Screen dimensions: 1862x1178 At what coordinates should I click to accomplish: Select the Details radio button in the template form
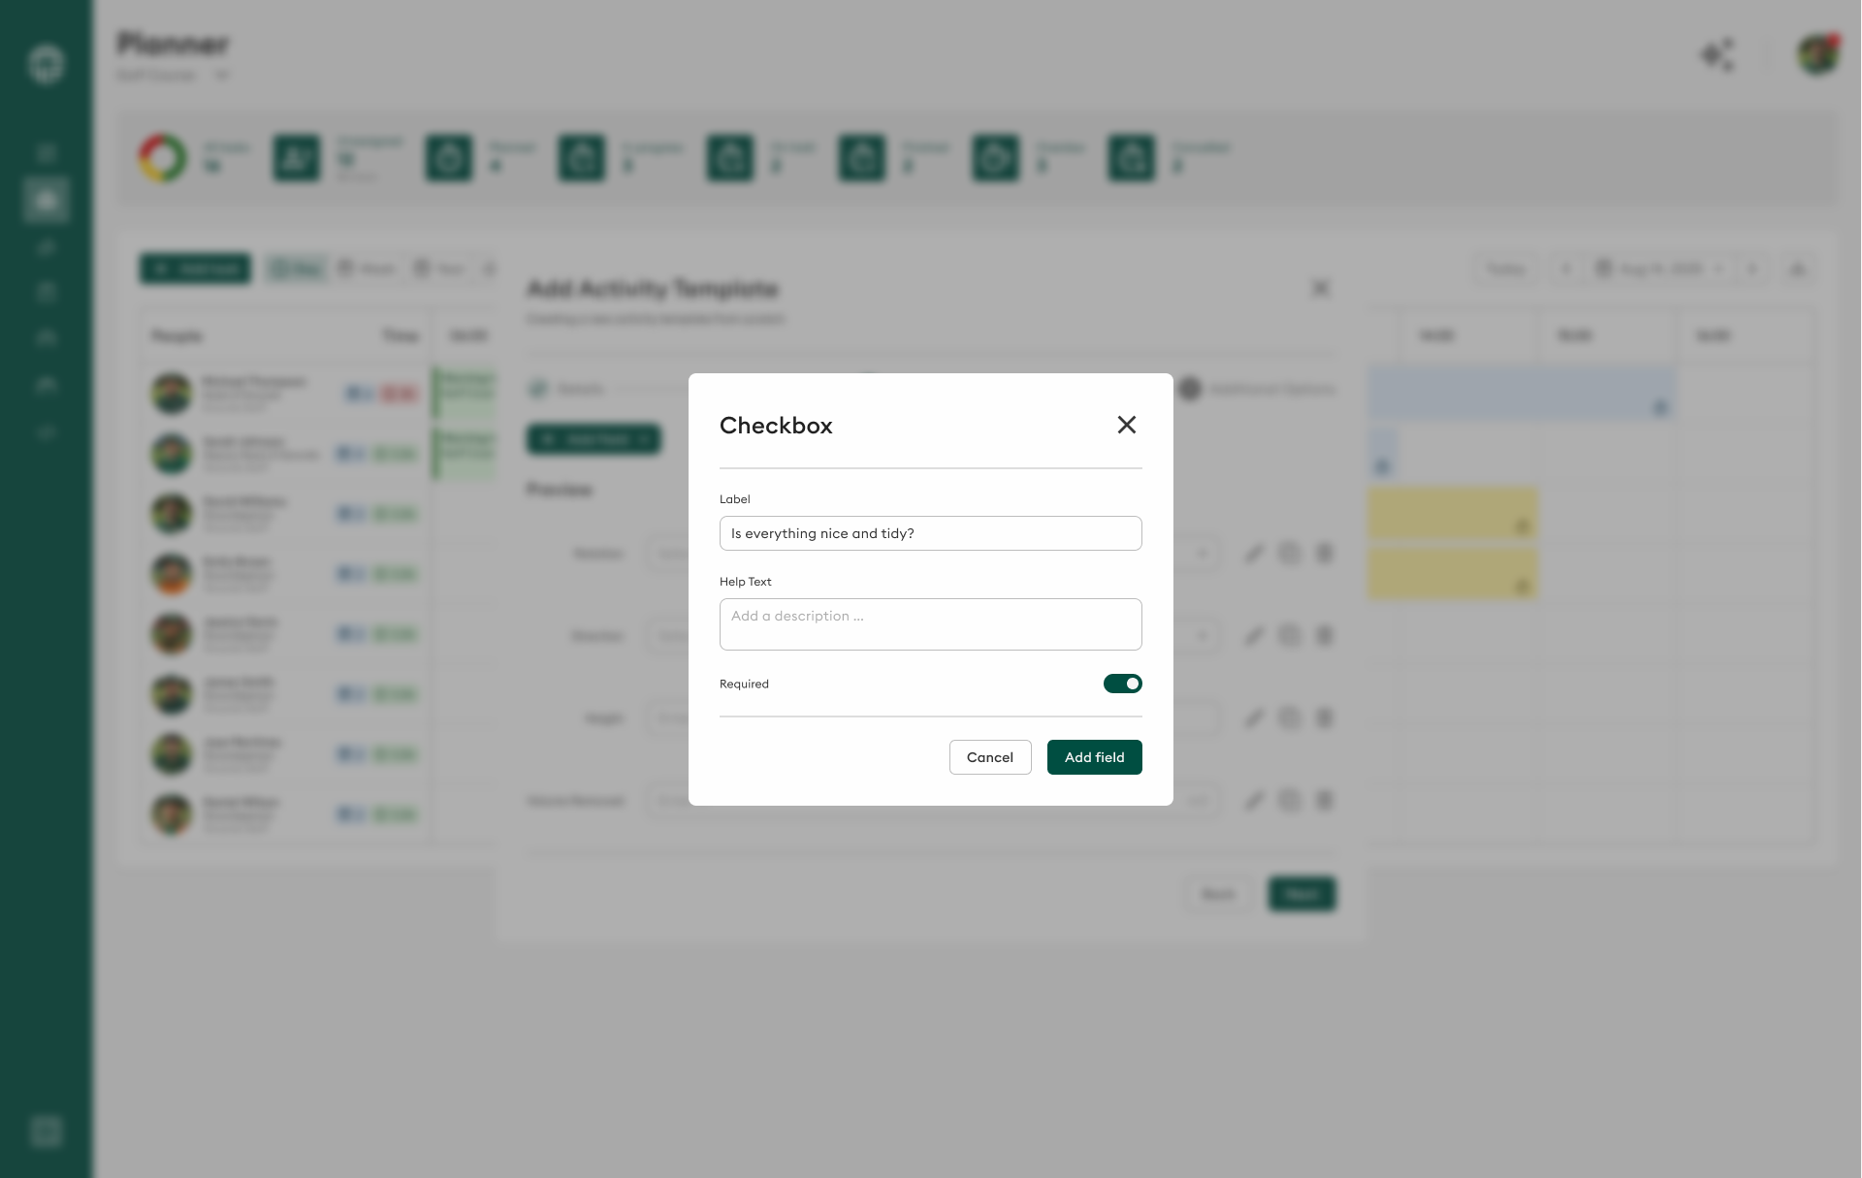[x=540, y=389]
